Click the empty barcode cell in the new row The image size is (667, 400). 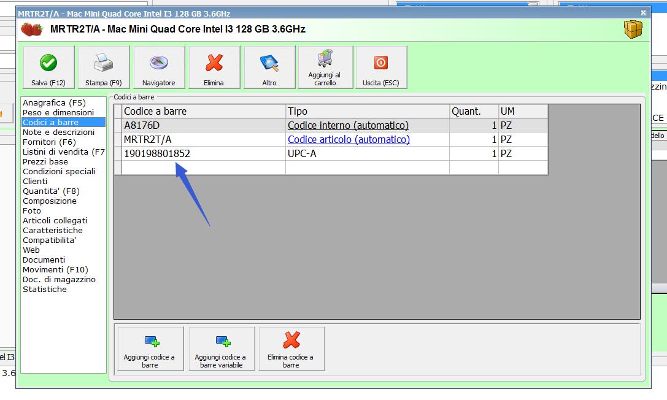tap(204, 167)
